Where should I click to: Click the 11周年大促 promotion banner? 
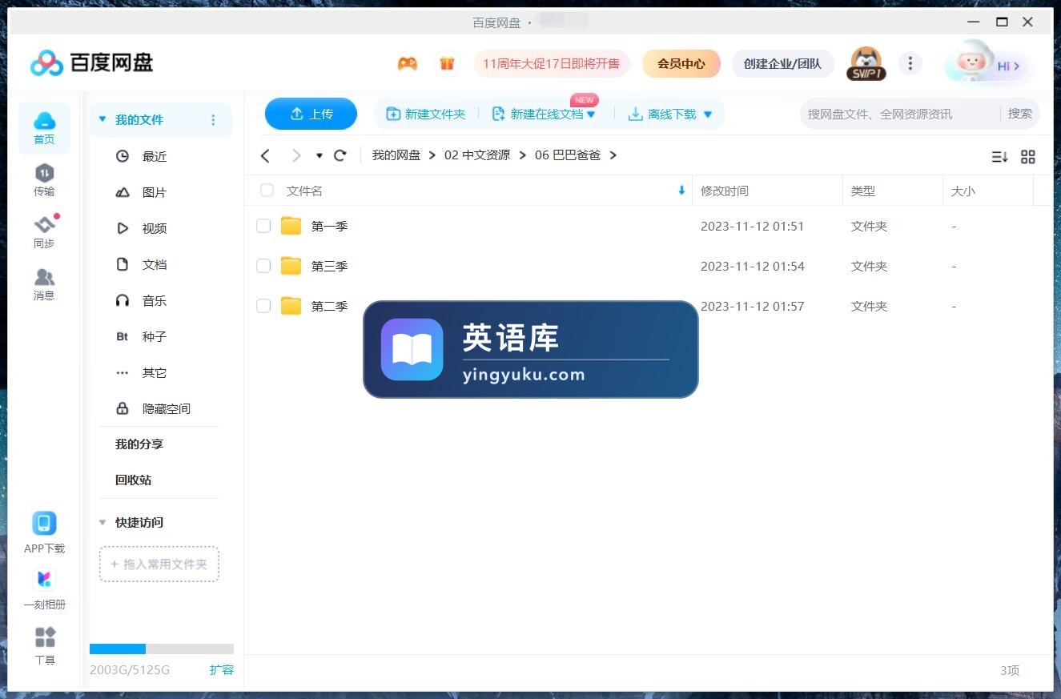[551, 63]
